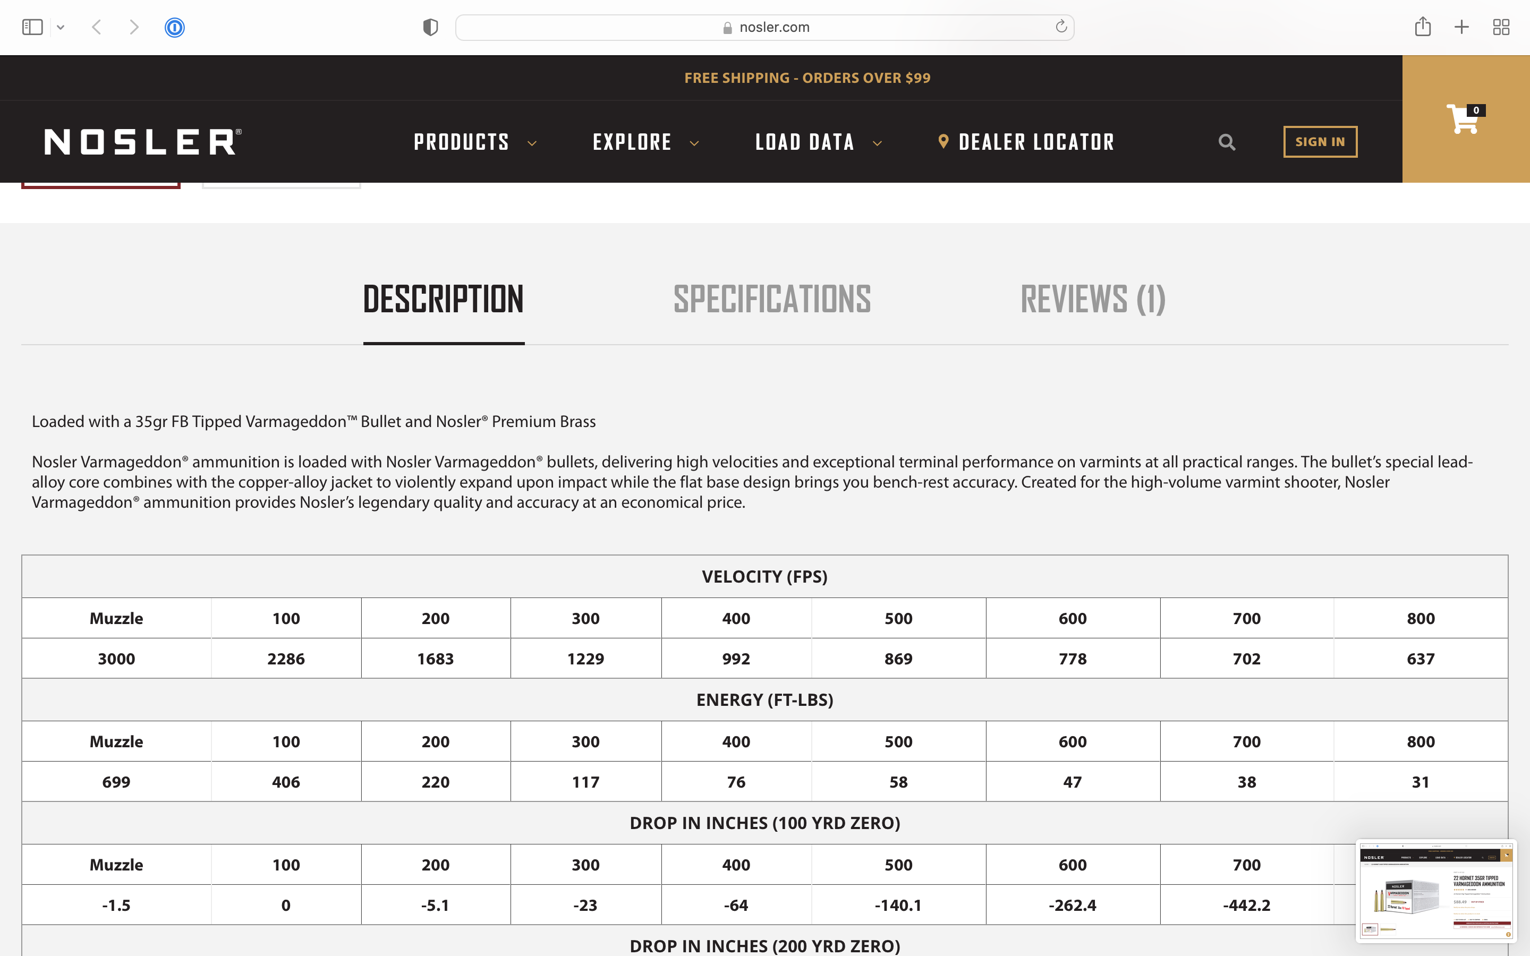Click the Energy (FT-LBS) table header

(764, 700)
